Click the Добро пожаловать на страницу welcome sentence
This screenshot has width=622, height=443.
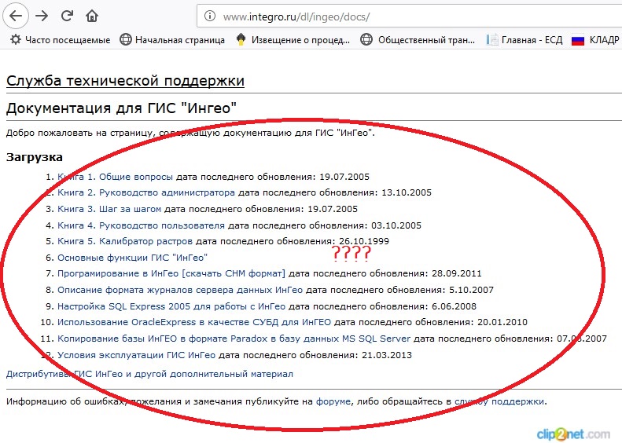pos(190,133)
